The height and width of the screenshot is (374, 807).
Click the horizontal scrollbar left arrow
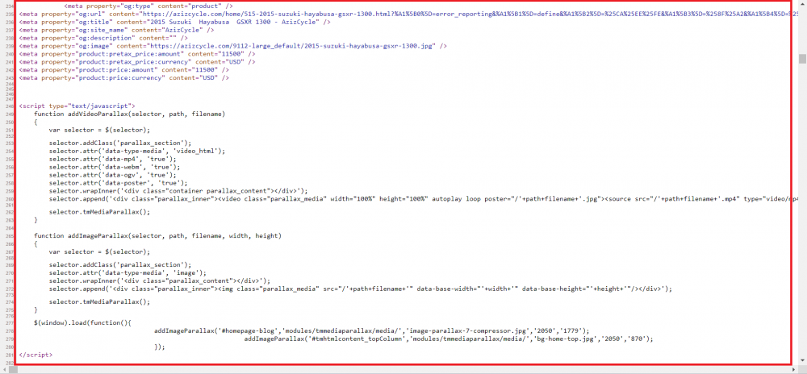point(3,370)
